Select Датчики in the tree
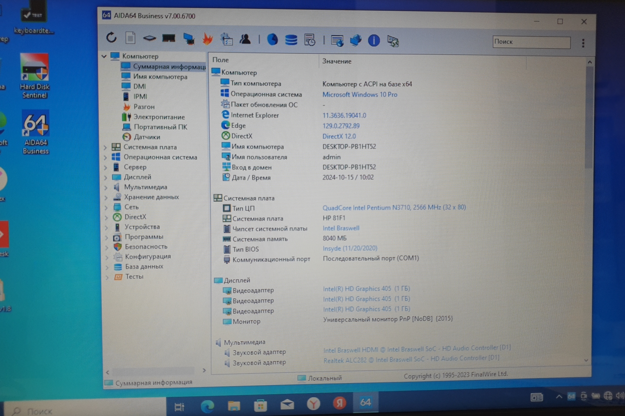Viewport: 625px width, 416px height. (147, 137)
